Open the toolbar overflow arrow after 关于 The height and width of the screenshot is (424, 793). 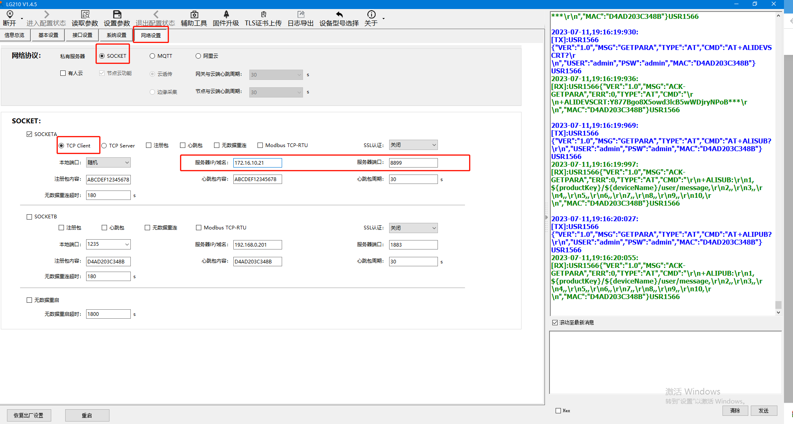coord(383,18)
